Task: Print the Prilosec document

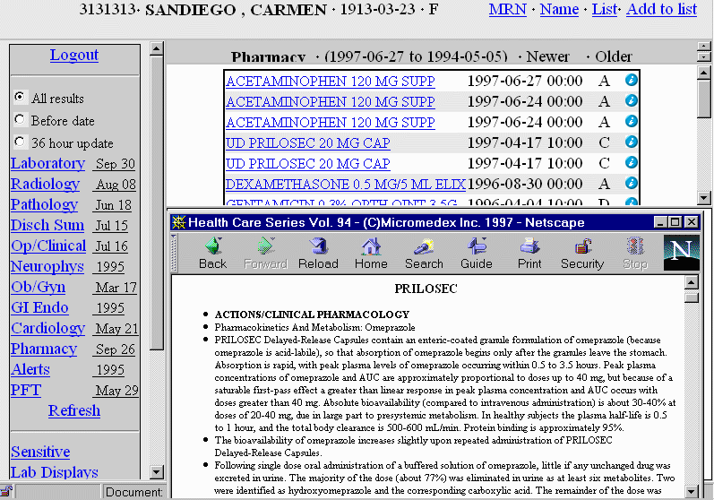Action: 529,254
